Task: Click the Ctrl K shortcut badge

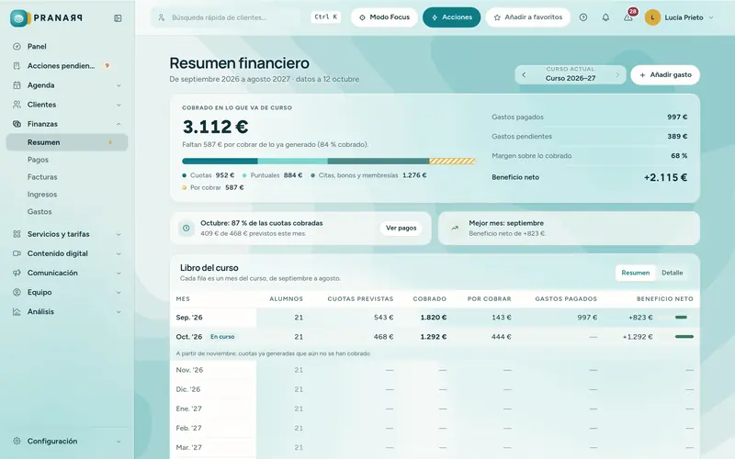Action: (326, 17)
